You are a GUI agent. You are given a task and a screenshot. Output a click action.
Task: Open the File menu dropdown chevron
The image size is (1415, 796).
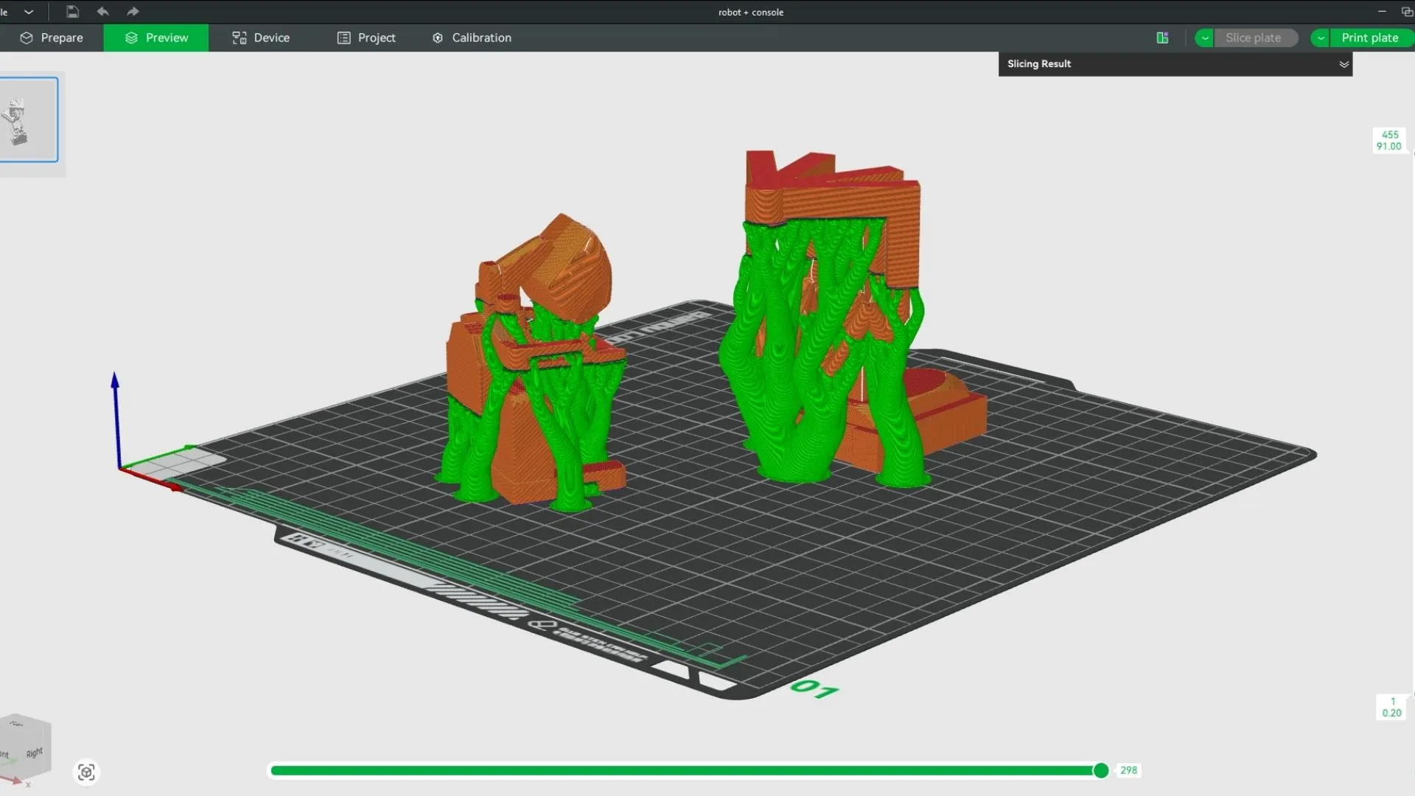click(29, 12)
